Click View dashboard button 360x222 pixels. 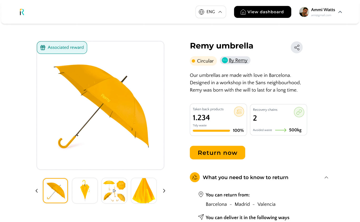263,12
